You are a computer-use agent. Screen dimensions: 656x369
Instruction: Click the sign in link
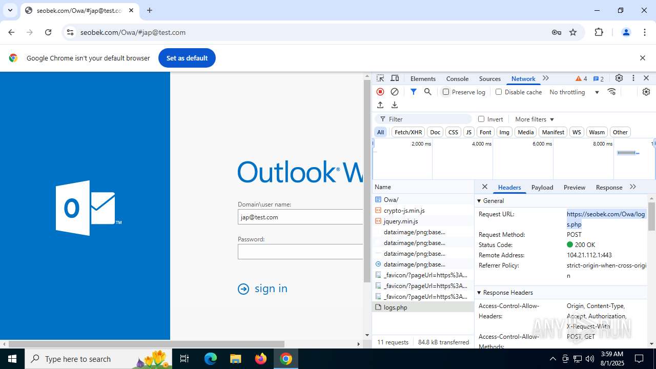click(x=271, y=289)
